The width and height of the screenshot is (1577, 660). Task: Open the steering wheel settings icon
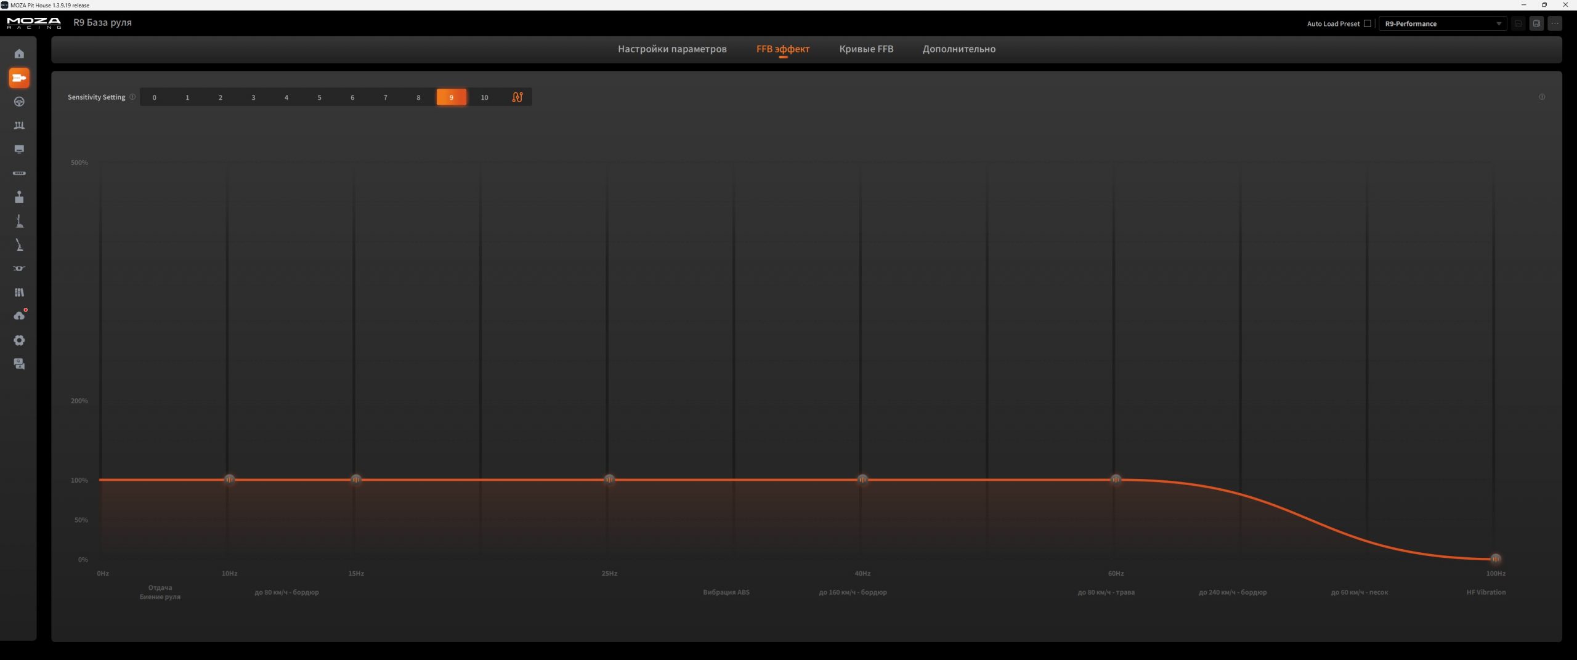pyautogui.click(x=19, y=102)
